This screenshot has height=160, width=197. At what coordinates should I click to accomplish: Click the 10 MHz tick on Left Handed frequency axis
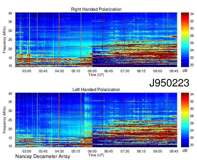pos(10,146)
